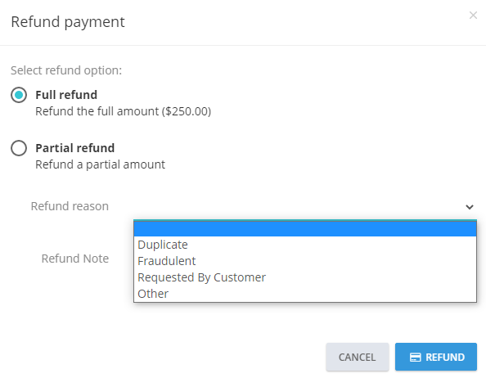The image size is (486, 378).
Task: Select the Partial refund radio button
Action: (19, 148)
